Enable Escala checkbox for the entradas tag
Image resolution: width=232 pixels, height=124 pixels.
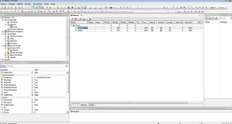[170, 28]
